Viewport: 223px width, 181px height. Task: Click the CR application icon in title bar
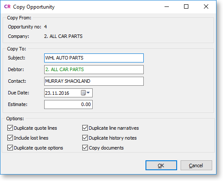pyautogui.click(x=7, y=6)
